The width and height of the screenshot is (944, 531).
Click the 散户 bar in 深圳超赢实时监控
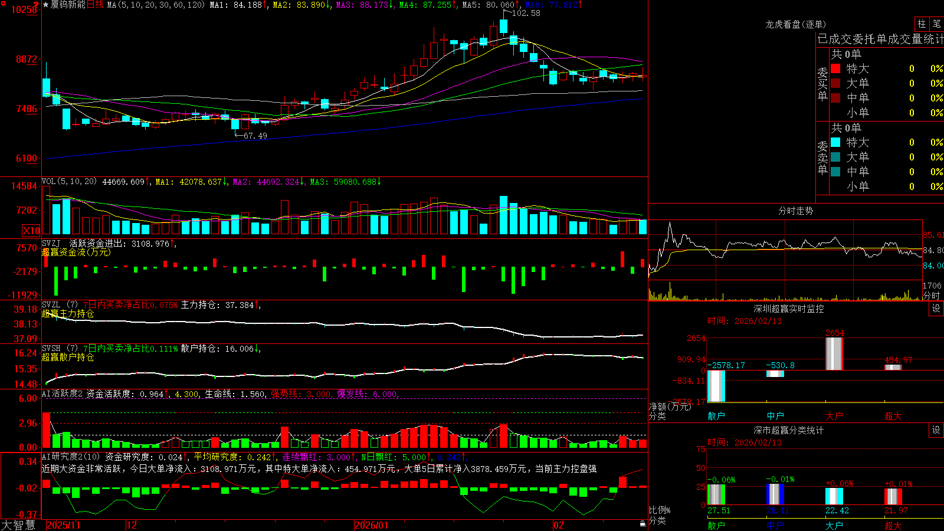click(x=716, y=386)
